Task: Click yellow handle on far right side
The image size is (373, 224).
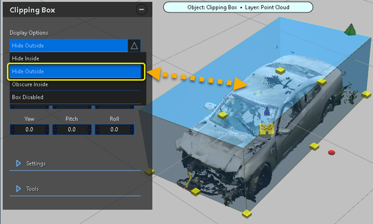Action: point(366,94)
